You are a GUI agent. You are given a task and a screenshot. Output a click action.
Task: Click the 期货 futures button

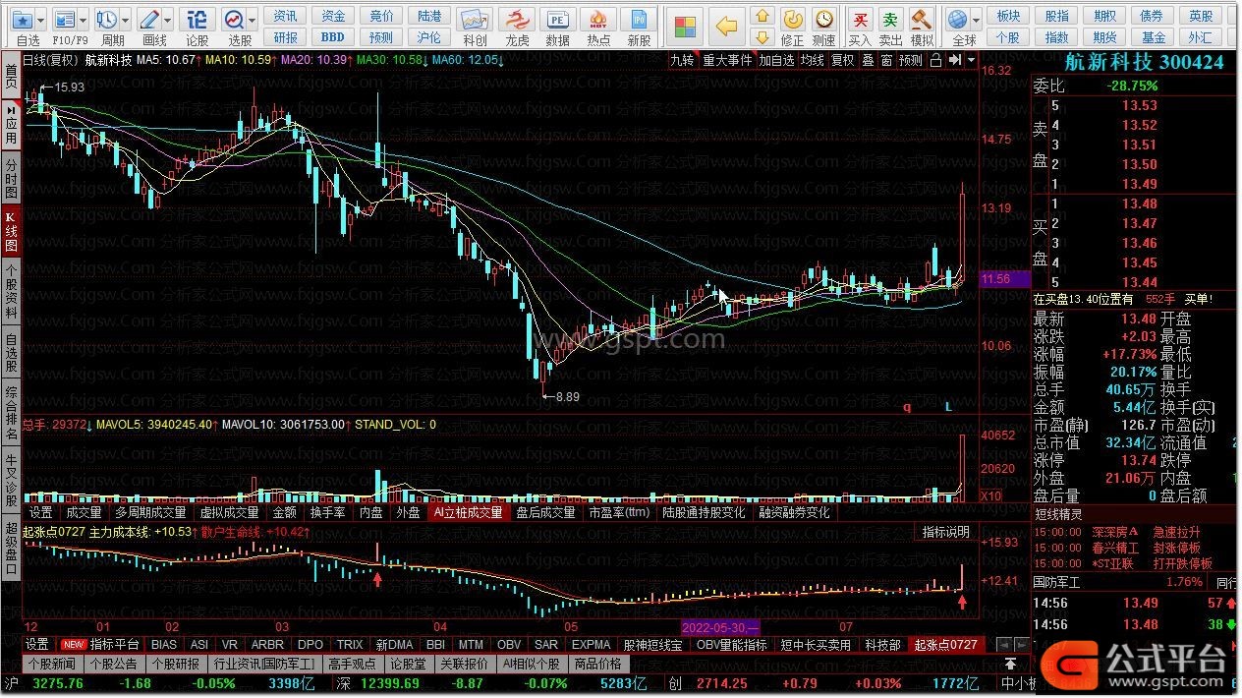click(1104, 37)
